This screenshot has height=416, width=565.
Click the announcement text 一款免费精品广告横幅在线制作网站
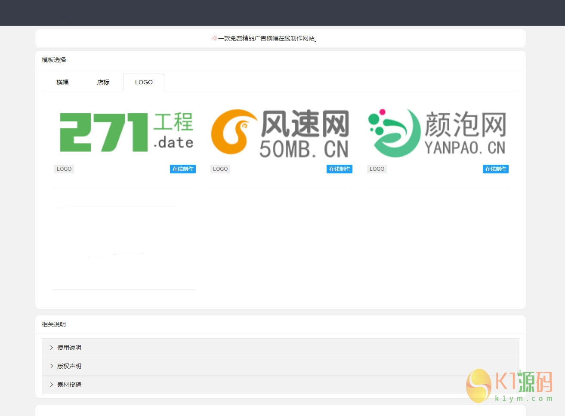[267, 38]
